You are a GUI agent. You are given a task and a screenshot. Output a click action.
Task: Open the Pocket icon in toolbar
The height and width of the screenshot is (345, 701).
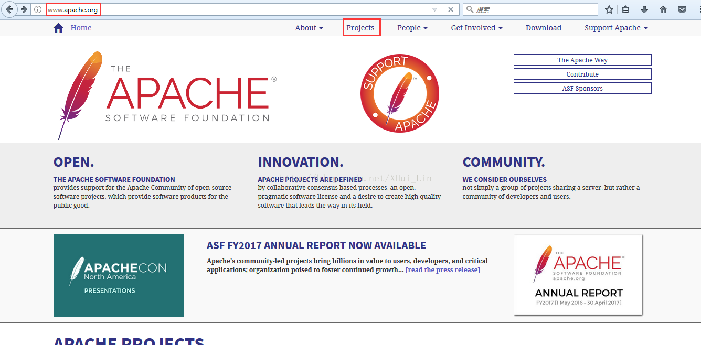pos(682,9)
